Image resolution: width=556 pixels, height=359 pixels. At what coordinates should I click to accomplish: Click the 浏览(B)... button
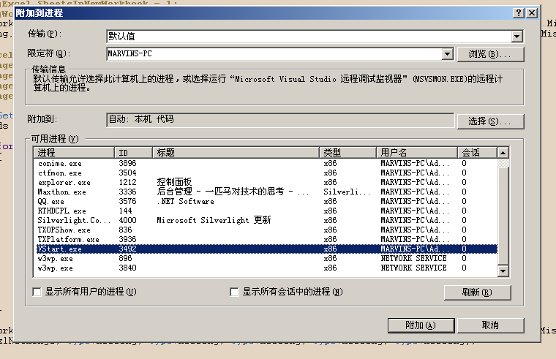click(490, 54)
